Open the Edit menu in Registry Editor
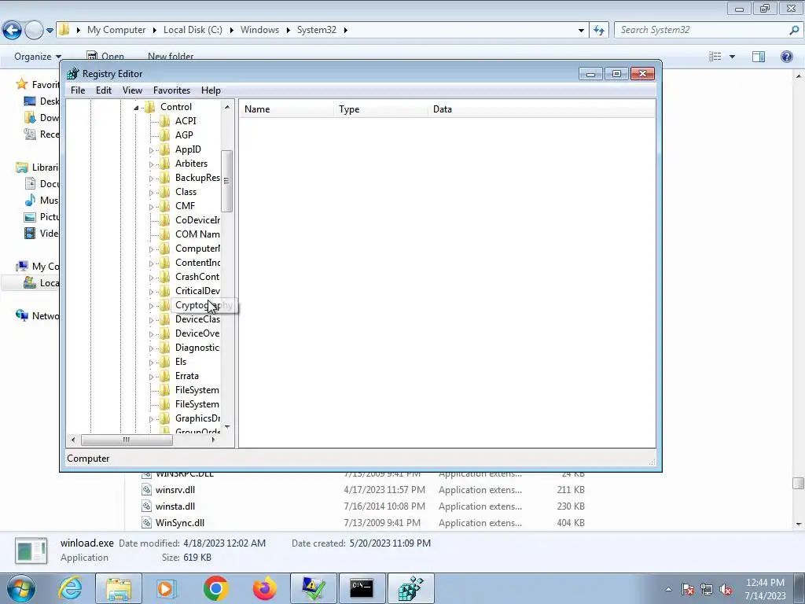 (104, 90)
